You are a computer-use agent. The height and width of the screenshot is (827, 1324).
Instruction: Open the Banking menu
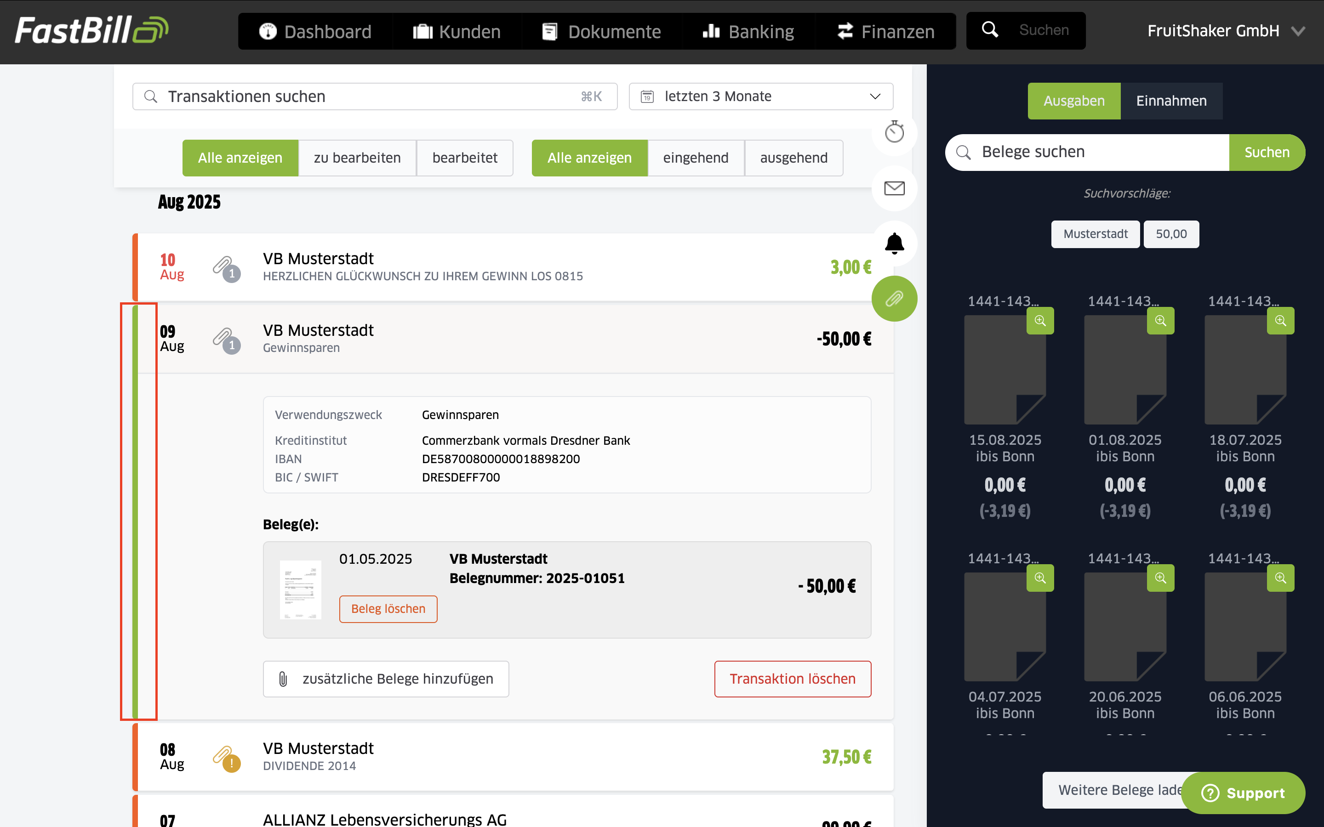click(x=748, y=31)
